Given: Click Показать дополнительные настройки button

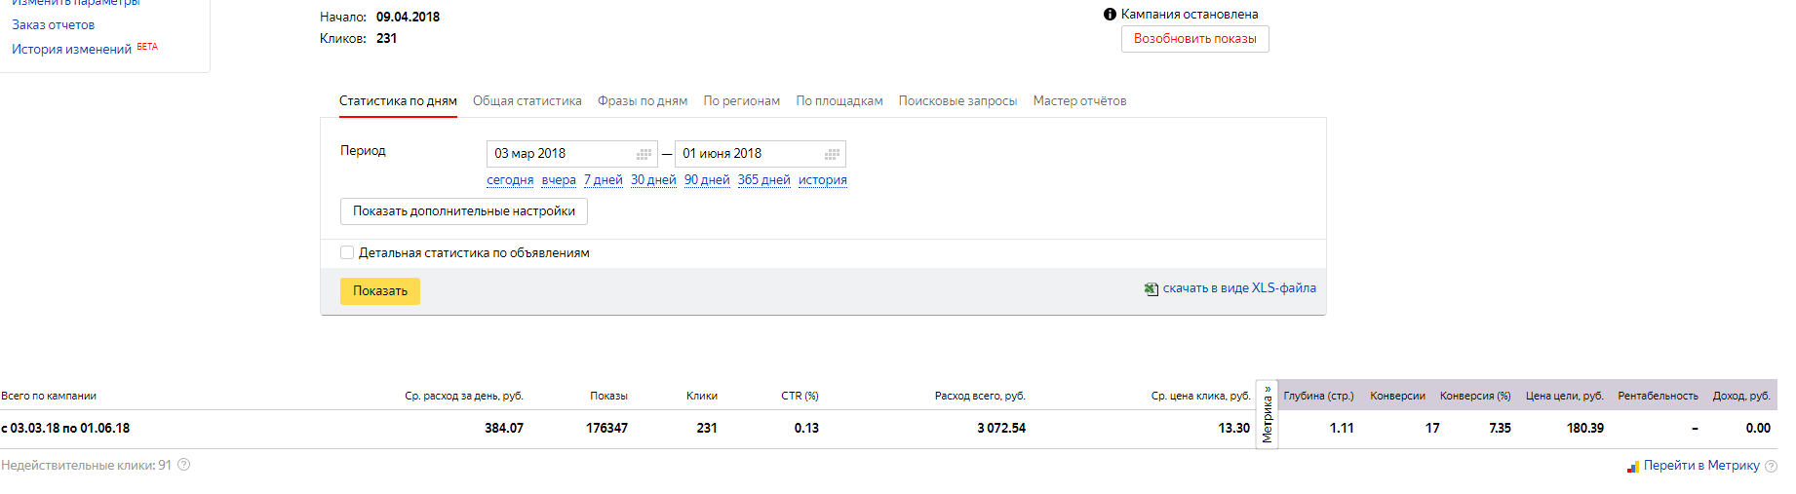Looking at the screenshot, I should (464, 211).
